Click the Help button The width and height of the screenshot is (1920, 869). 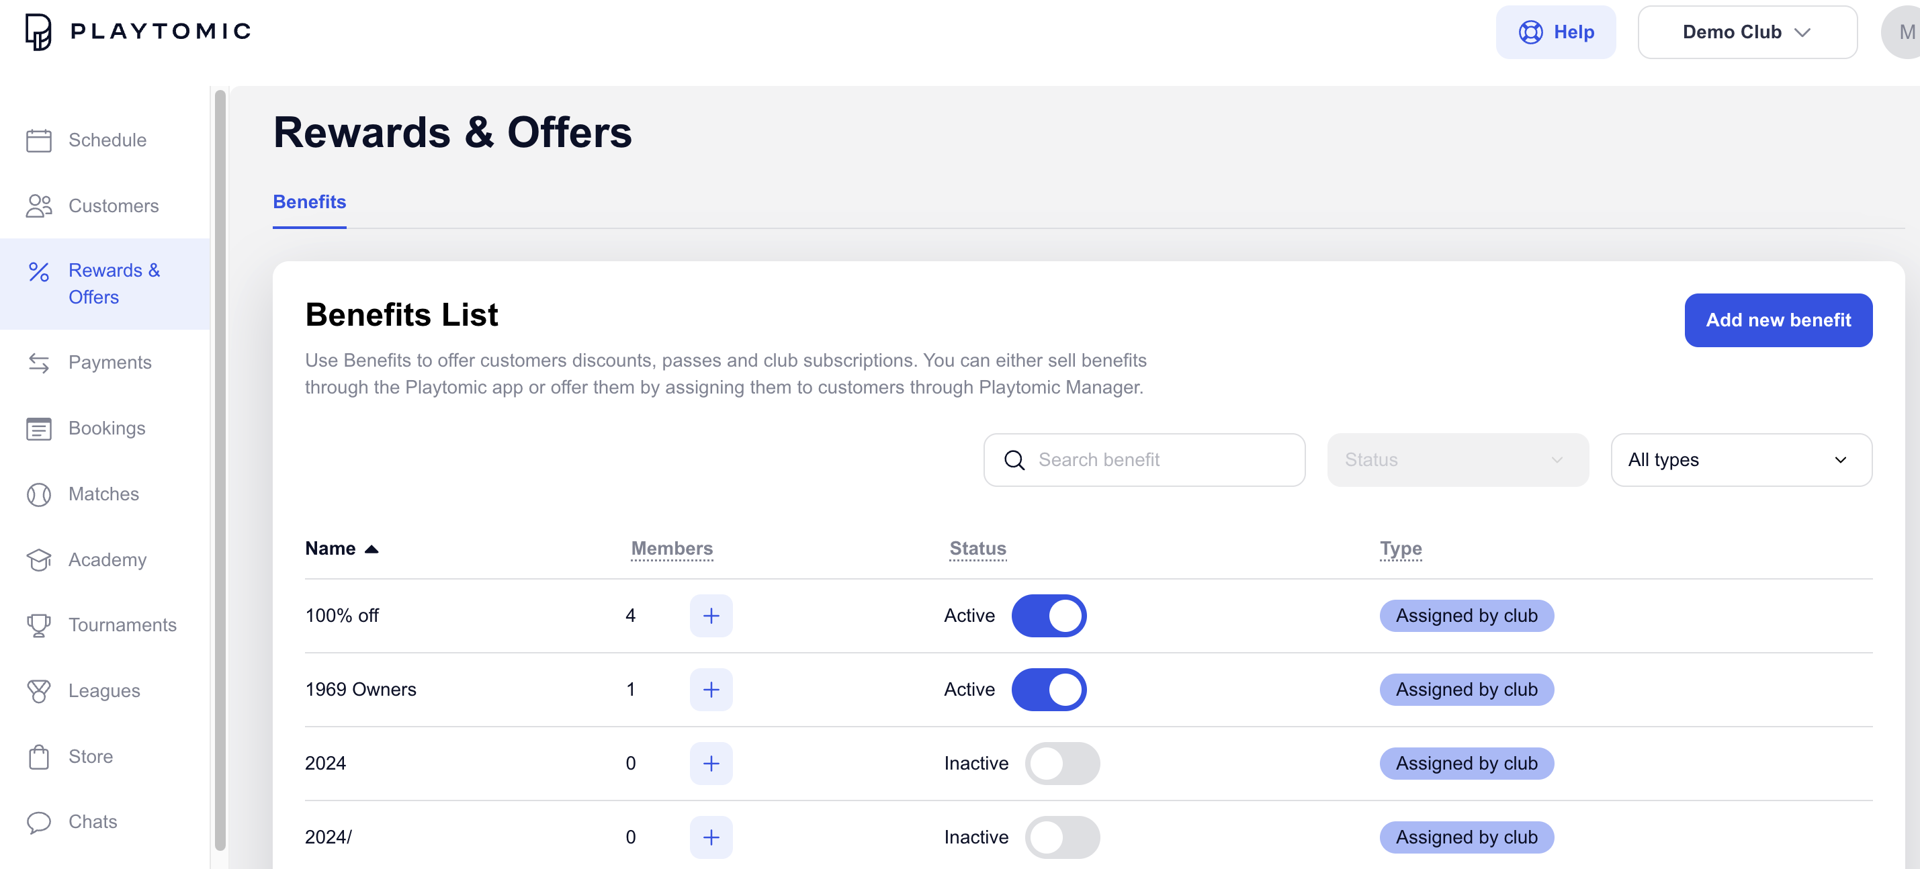point(1555,32)
